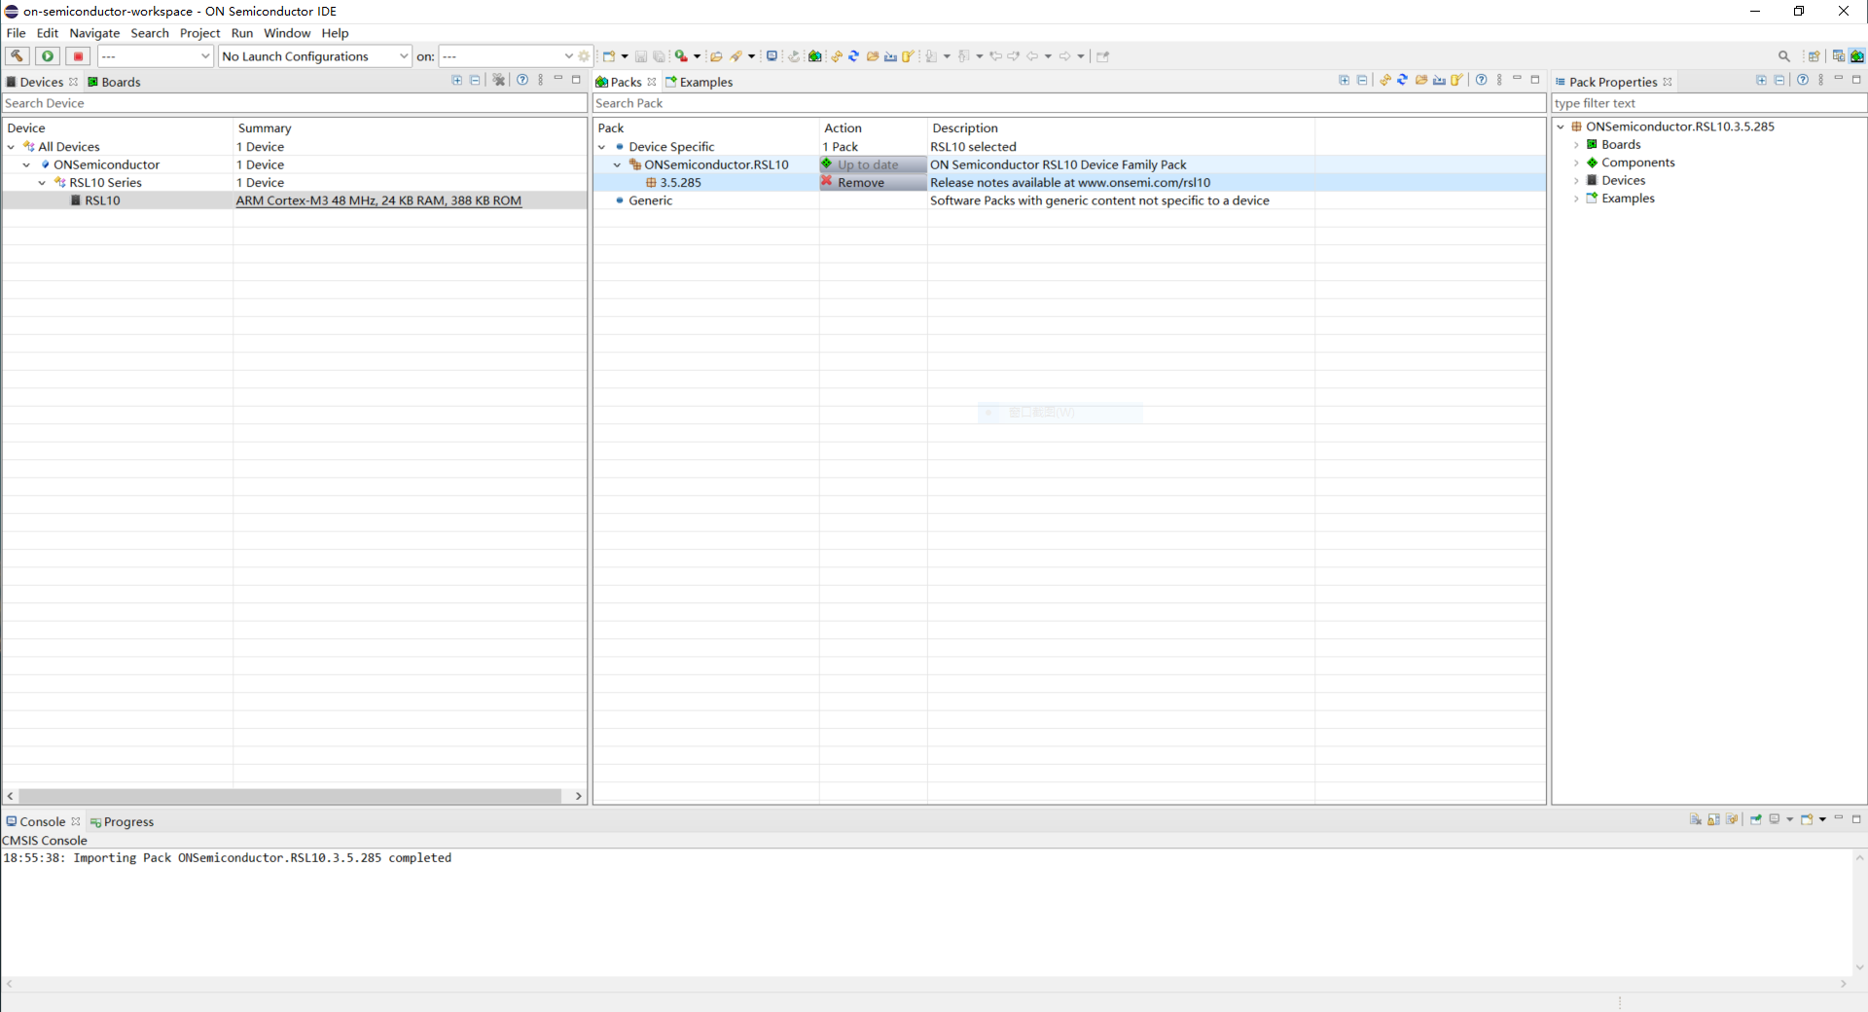Select the Generic pack row
The image size is (1868, 1012).
click(1068, 201)
